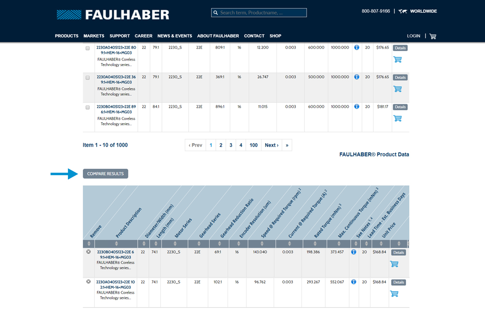Open the Markets menu
Image resolution: width=485 pixels, height=314 pixels.
(x=94, y=36)
